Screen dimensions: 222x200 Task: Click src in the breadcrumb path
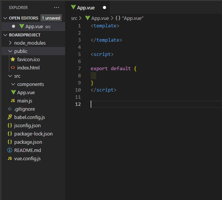click(74, 18)
